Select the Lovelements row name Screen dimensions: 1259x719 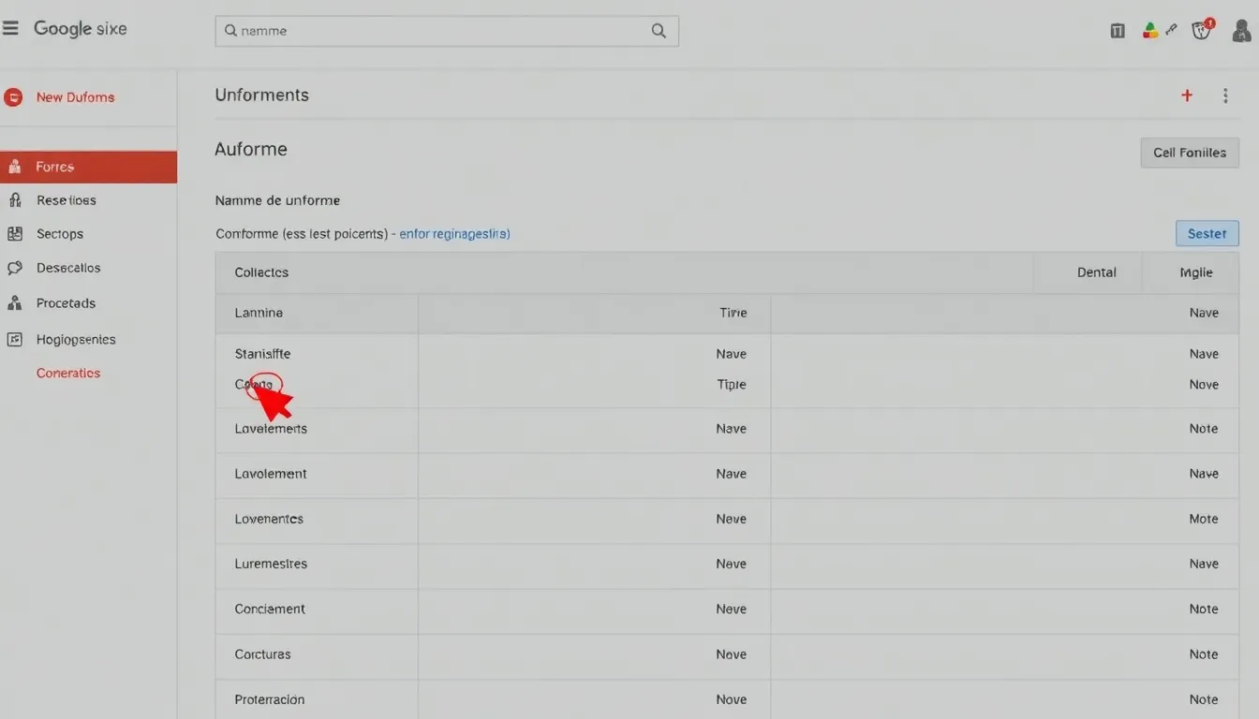[271, 429]
